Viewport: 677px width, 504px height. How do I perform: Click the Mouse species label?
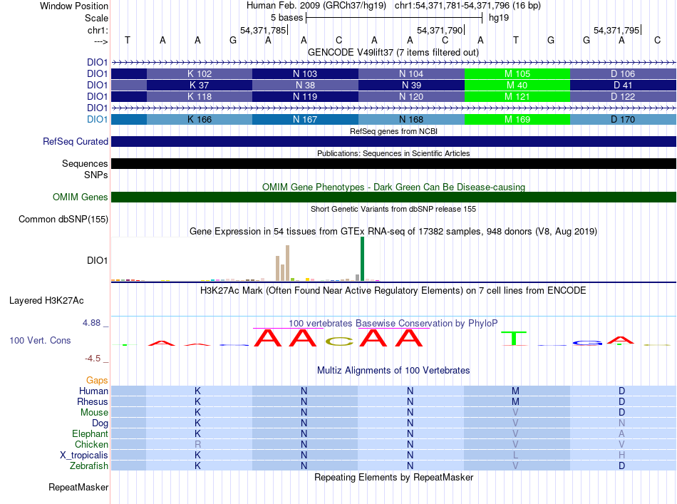coord(94,413)
